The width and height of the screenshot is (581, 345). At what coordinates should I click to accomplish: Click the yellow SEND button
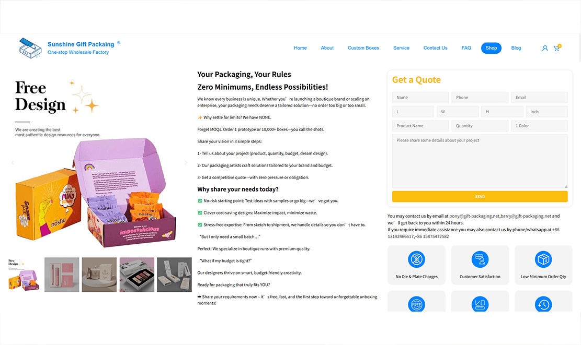point(480,196)
